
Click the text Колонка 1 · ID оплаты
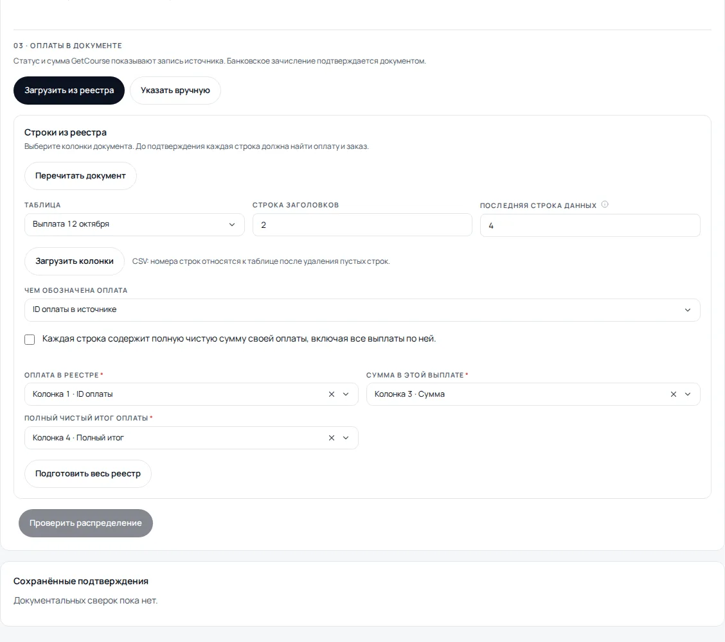[x=73, y=394]
